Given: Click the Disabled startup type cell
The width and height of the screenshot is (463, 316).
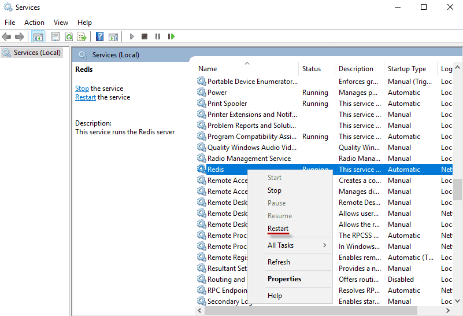Looking at the screenshot, I should click(401, 280).
